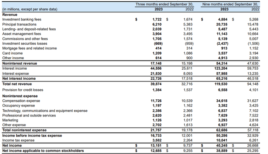Select the 'Asset management fees' label

[21, 34]
